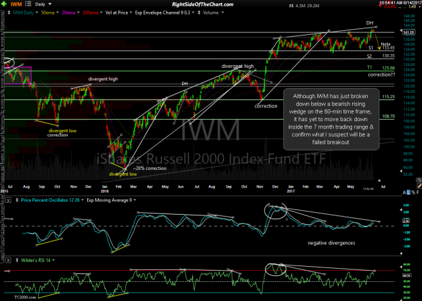422x301 pixels.
Task: Toggle the L logarithmic scale option
Action: click(409, 192)
